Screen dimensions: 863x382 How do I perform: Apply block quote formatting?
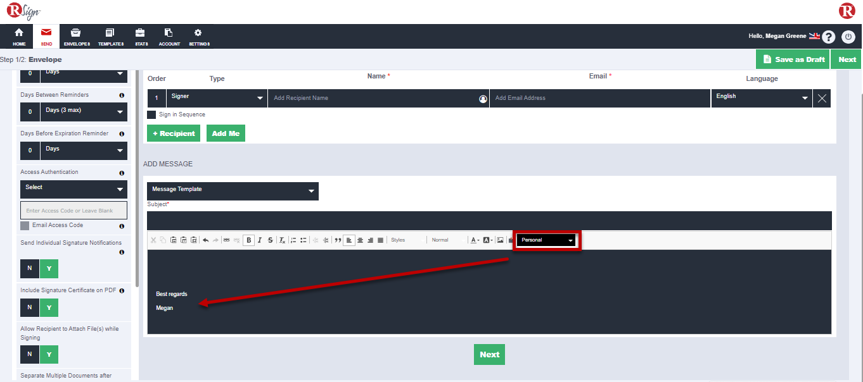(338, 240)
